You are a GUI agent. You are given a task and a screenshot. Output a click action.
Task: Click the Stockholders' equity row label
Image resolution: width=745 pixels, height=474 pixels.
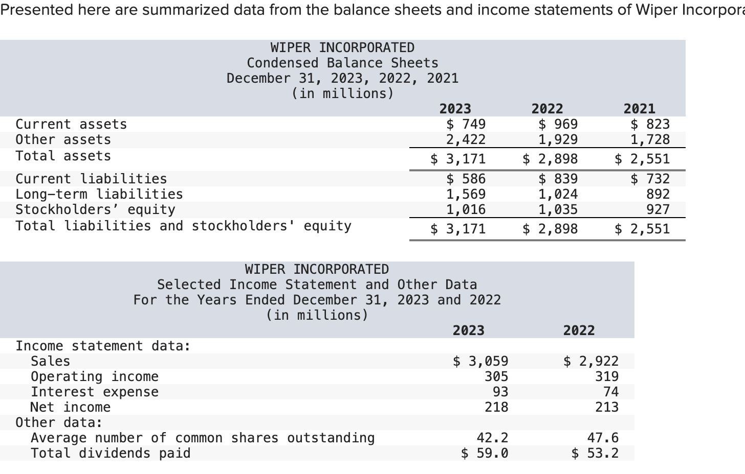click(x=95, y=209)
